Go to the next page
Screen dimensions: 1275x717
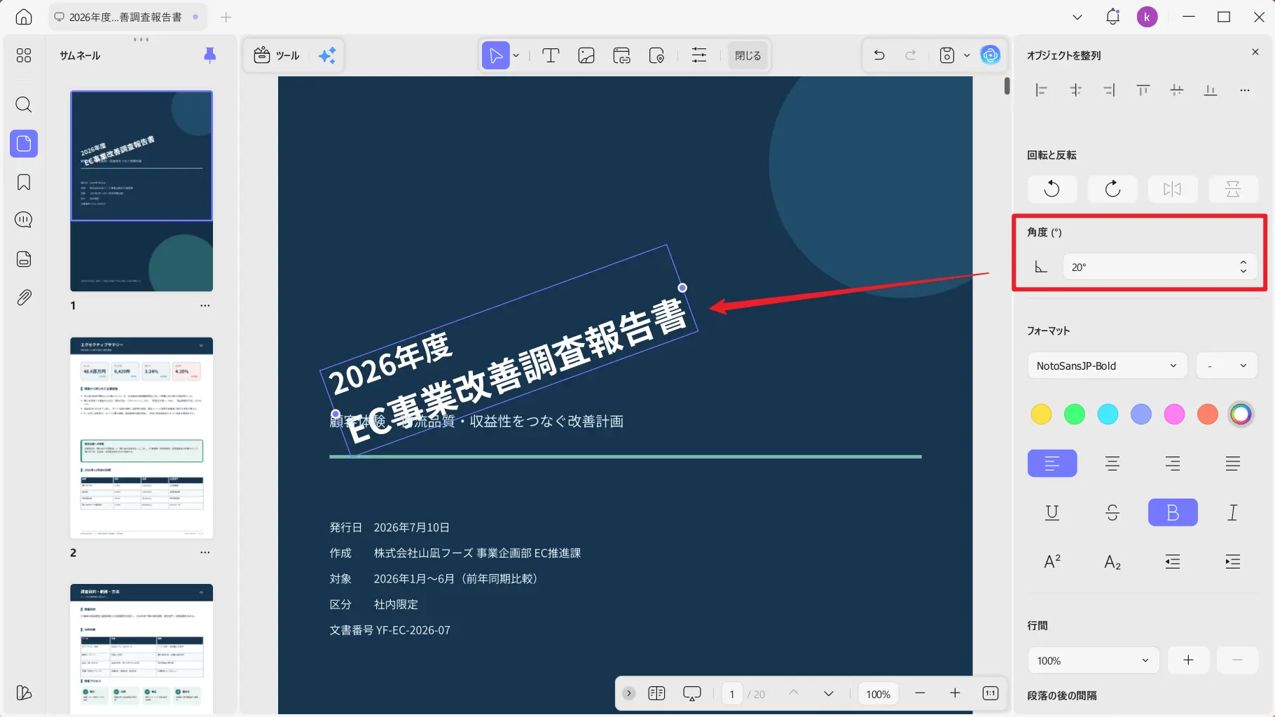(x=829, y=693)
